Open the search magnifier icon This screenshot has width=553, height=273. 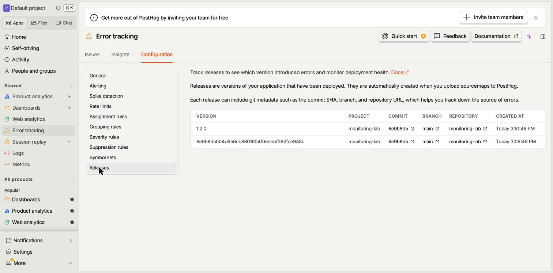[58, 8]
